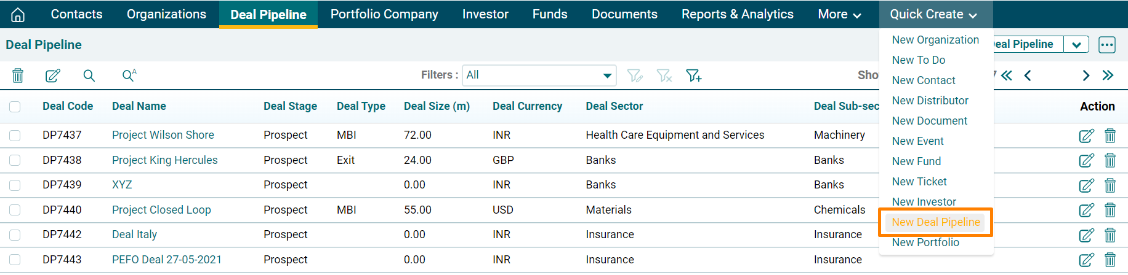Click the toolbar delete trash icon
This screenshot has width=1128, height=275.
click(18, 76)
